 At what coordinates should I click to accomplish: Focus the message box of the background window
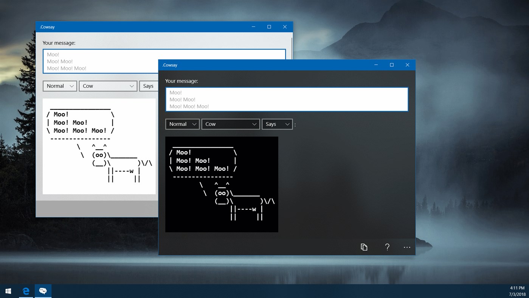click(98, 61)
